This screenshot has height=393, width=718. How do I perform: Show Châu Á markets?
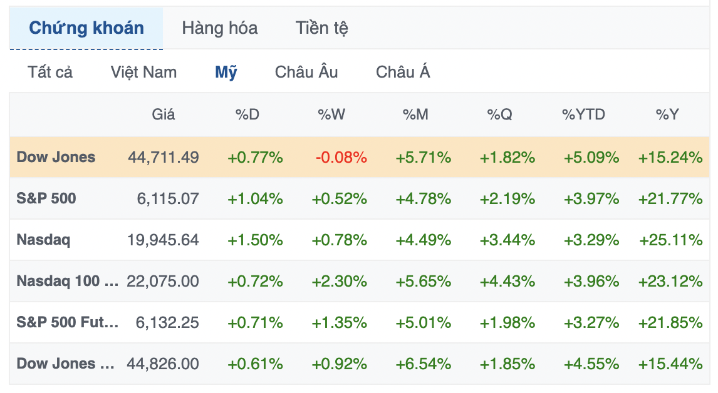coord(403,72)
